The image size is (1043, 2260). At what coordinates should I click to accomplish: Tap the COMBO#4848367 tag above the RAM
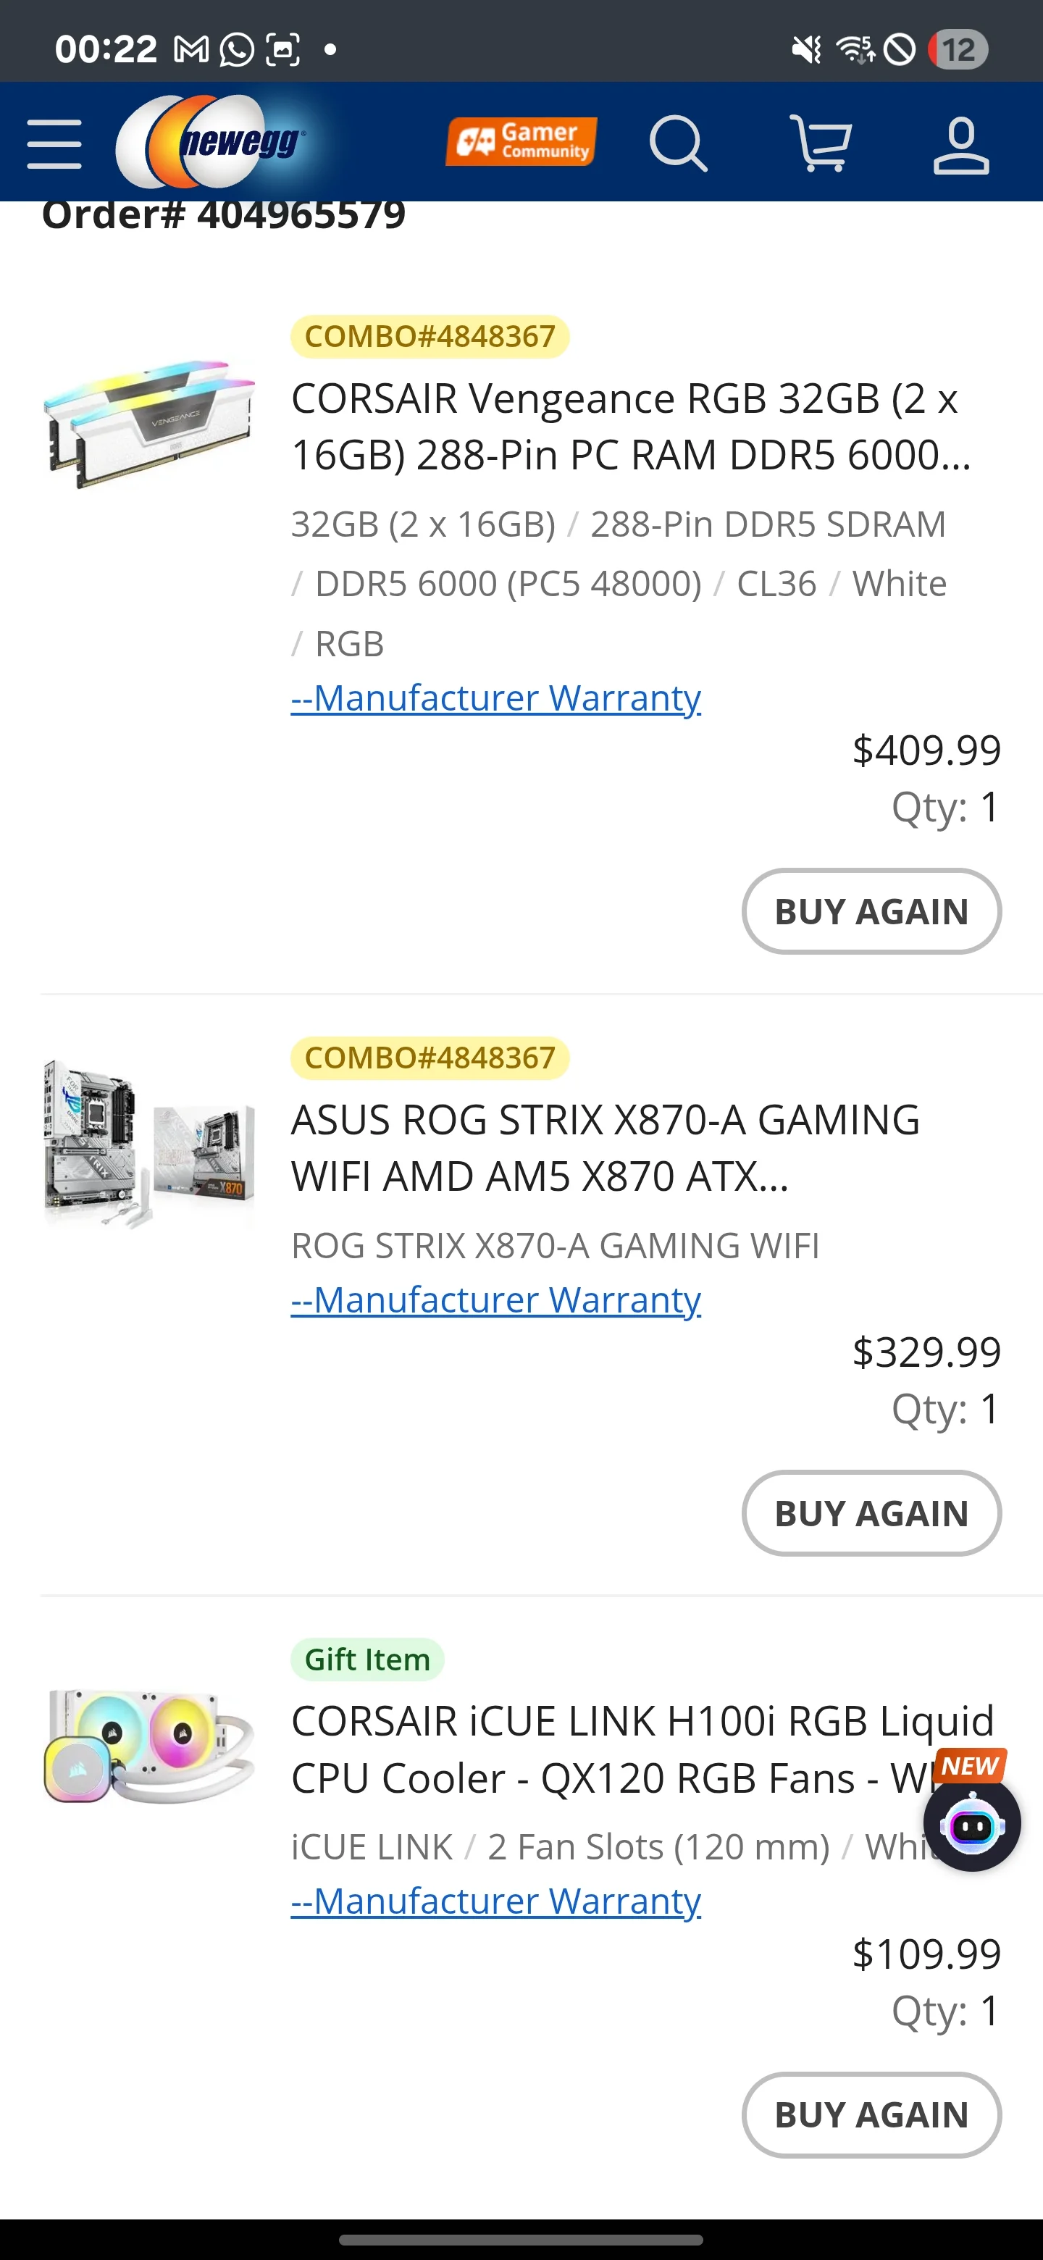(x=430, y=336)
